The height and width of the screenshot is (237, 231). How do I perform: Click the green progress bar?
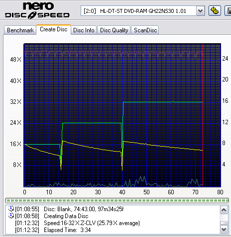(117, 200)
